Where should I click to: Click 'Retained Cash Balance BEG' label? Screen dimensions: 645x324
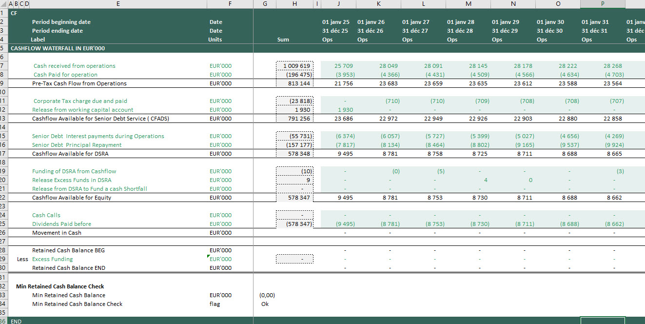68,250
